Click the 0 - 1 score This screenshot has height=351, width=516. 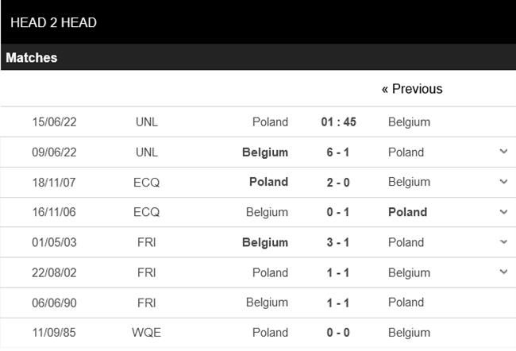pos(337,212)
